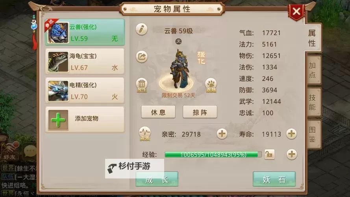350x197 pixels.
Task: Open the 妖石 button
Action: pyautogui.click(x=274, y=179)
